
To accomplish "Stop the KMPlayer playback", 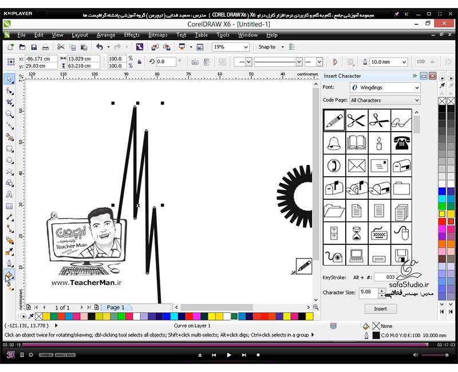I will click(258, 355).
